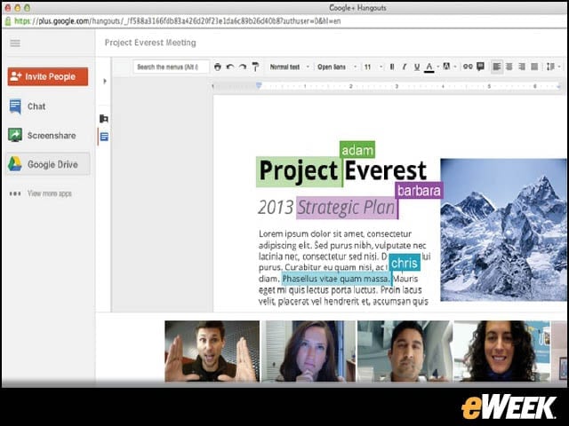Screen dimensions: 569x426
Task: Click the left indent marker on ruler
Action: pyautogui.click(x=259, y=85)
